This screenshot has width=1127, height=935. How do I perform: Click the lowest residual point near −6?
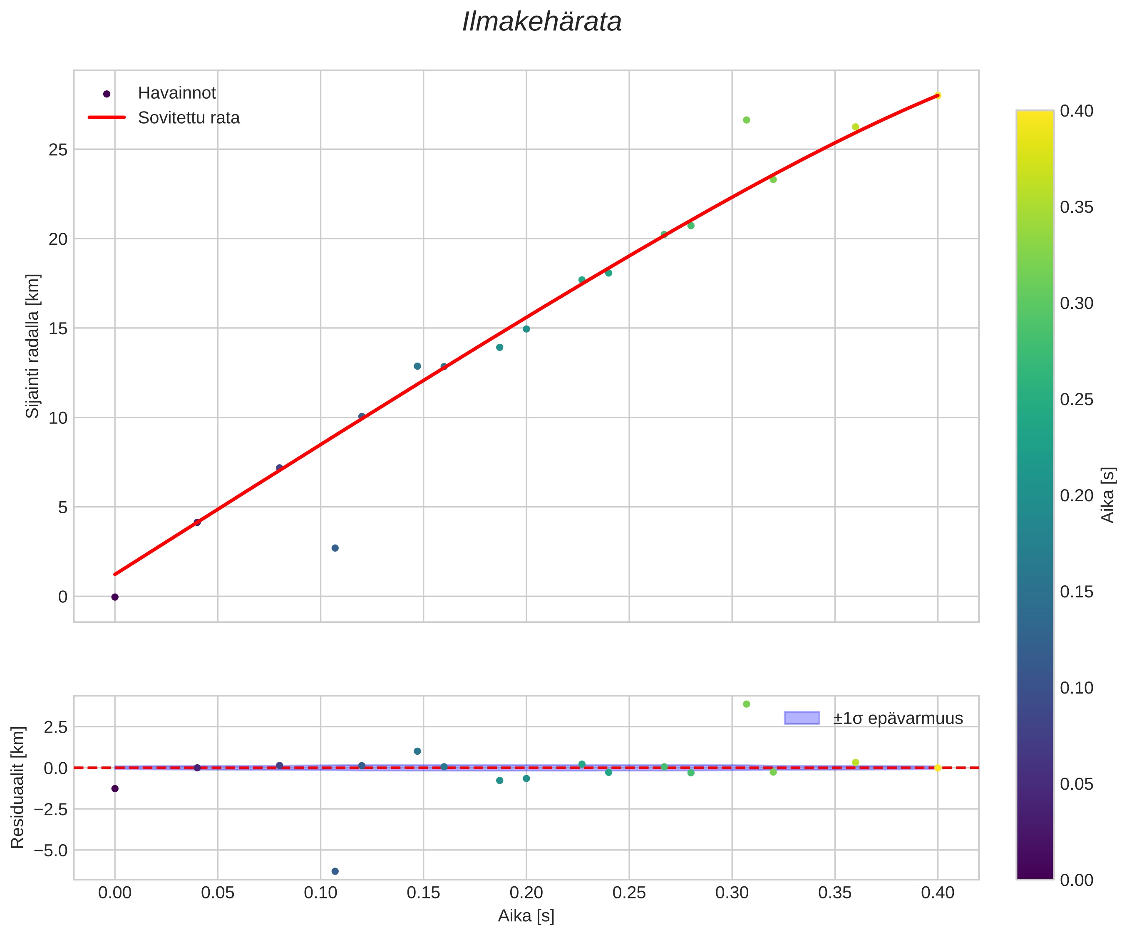click(x=335, y=871)
